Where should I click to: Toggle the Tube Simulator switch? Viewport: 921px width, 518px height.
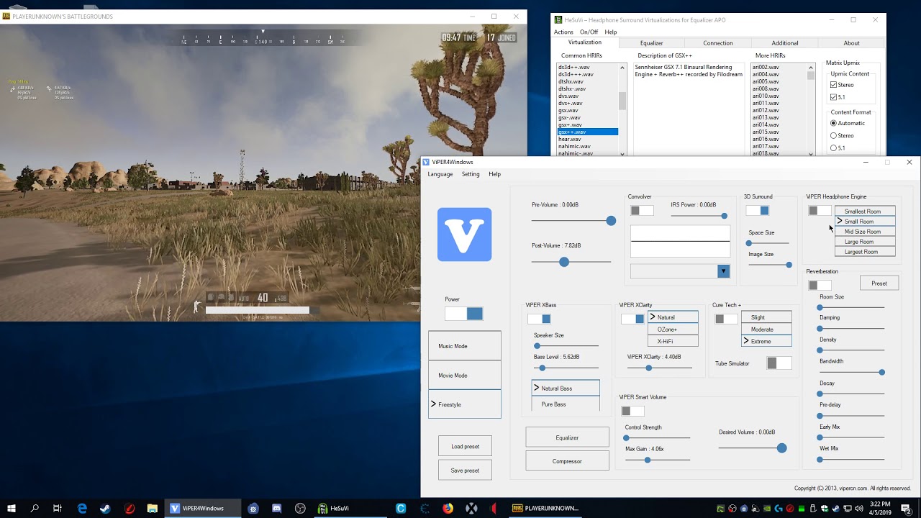pos(779,363)
